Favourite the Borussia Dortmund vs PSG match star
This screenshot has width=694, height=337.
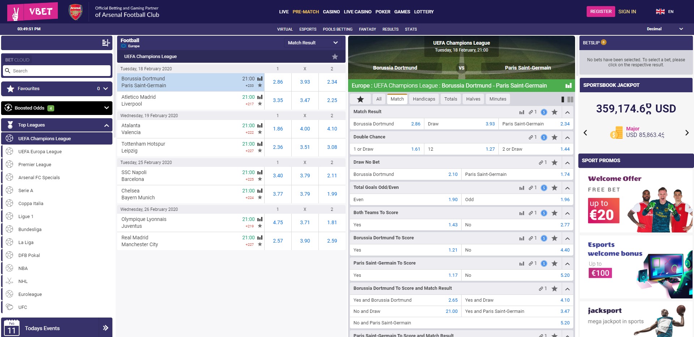tap(260, 85)
